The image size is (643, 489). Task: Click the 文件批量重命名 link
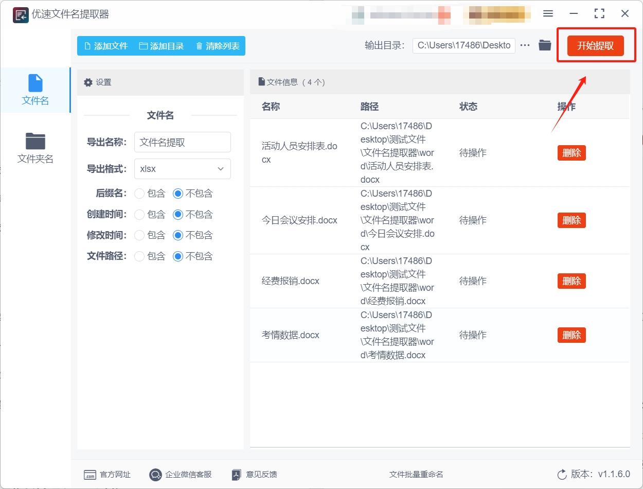(416, 475)
